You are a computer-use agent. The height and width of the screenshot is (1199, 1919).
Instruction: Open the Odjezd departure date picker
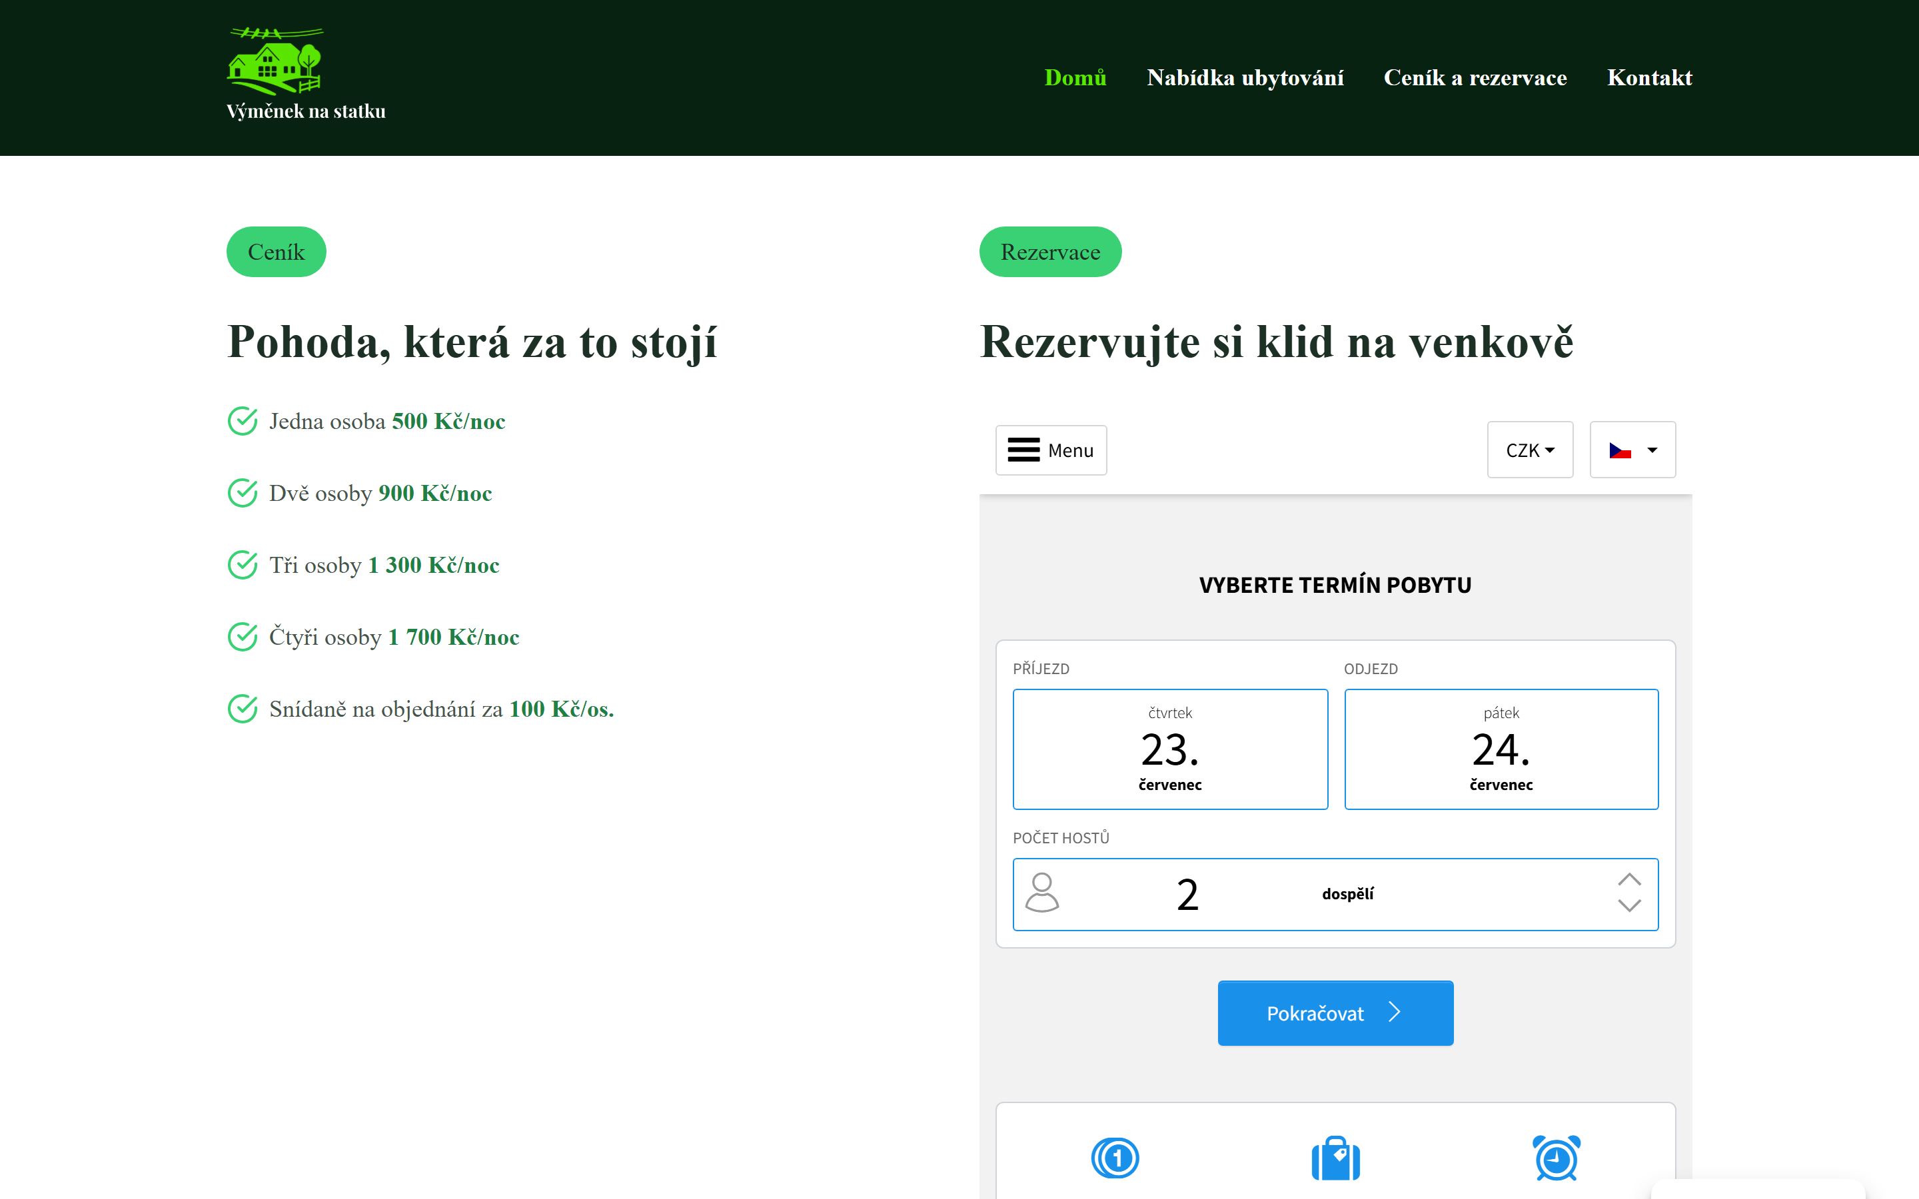click(1501, 749)
